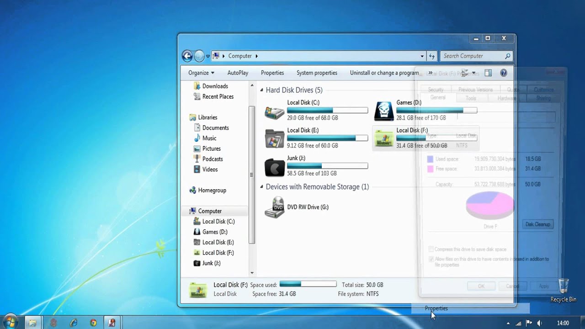This screenshot has width=585, height=329.
Task: Open the Organize menu
Action: tap(201, 73)
